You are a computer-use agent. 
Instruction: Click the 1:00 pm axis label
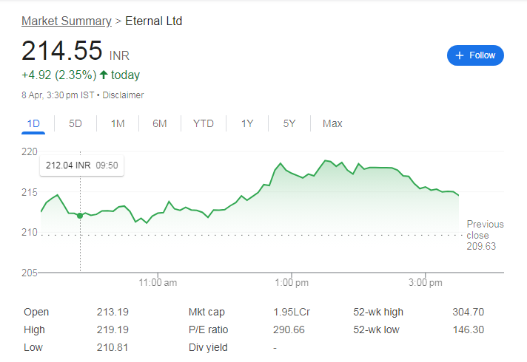click(292, 282)
